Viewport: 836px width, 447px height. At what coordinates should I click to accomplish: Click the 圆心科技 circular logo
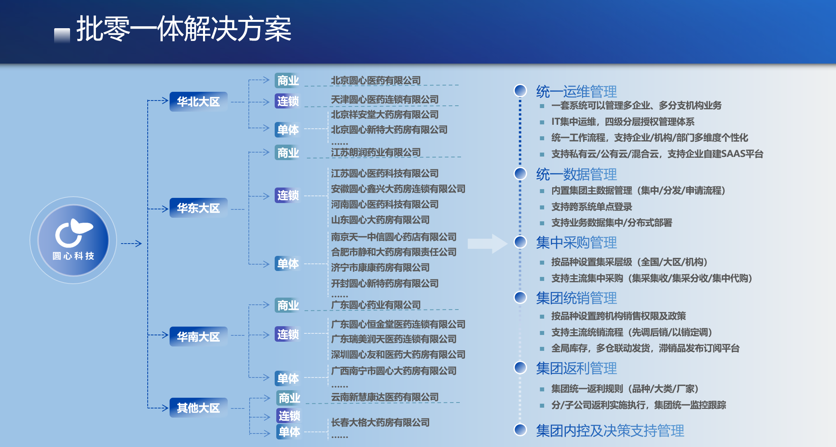[x=73, y=240]
